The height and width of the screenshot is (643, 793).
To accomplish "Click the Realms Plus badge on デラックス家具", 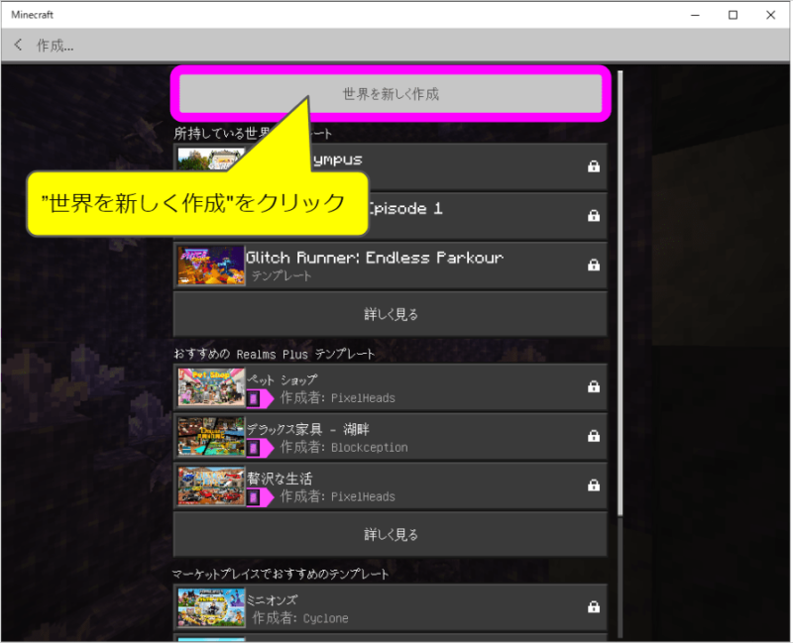I will 260,448.
